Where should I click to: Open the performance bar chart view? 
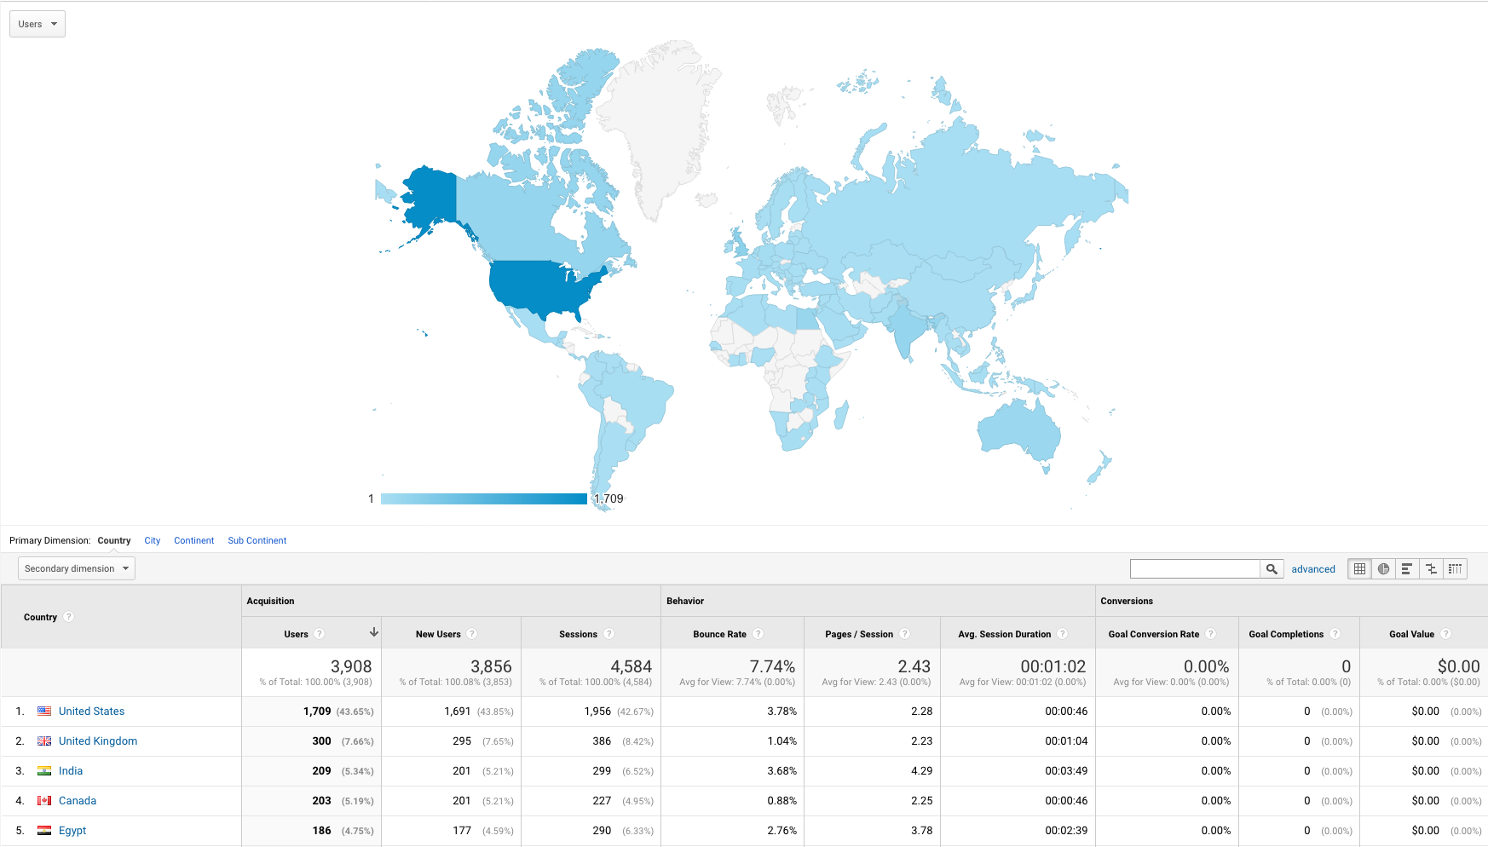point(1407,568)
